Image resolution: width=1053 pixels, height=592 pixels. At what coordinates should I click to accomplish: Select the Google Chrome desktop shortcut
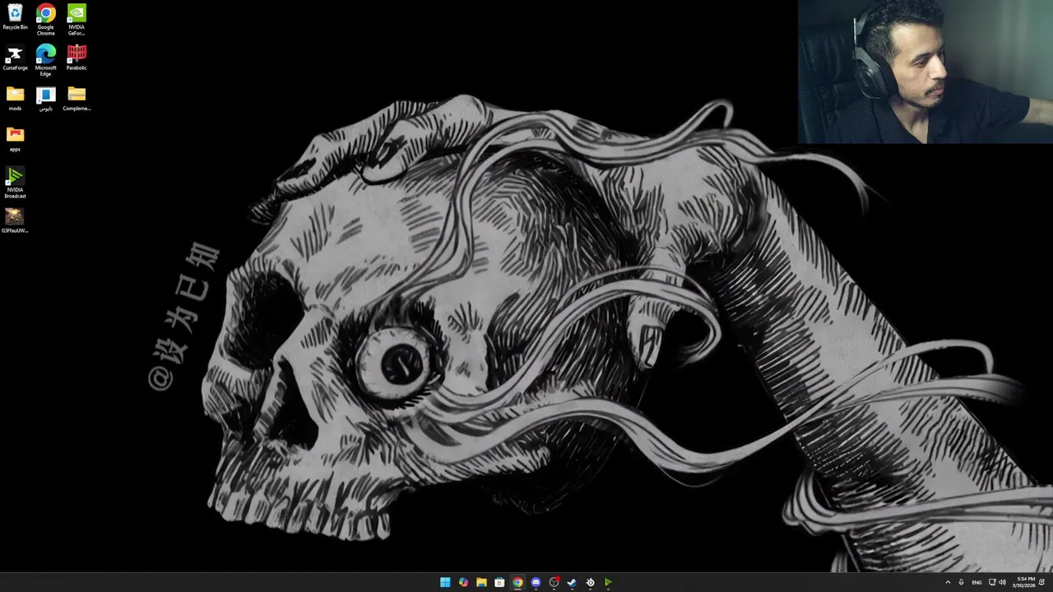coord(46,20)
